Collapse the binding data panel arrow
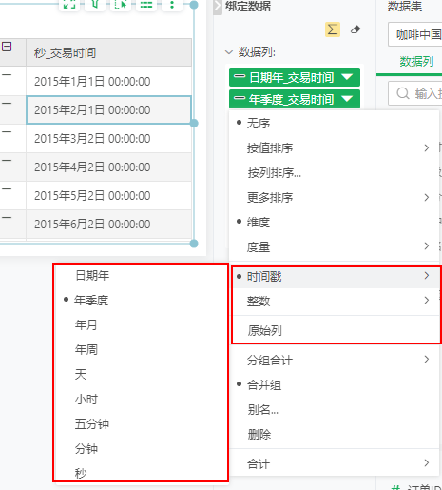The height and width of the screenshot is (490, 442). pos(218,6)
